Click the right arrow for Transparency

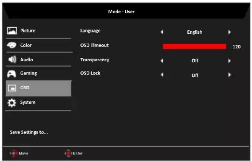point(229,61)
